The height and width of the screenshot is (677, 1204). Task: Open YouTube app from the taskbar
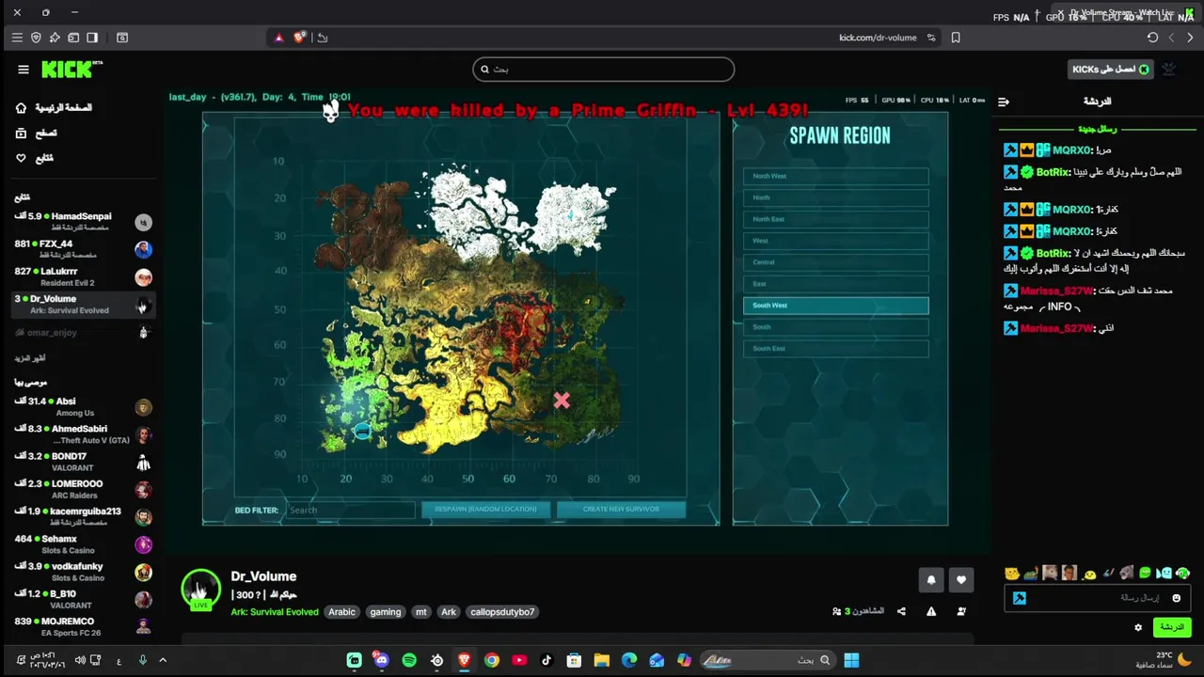519,660
